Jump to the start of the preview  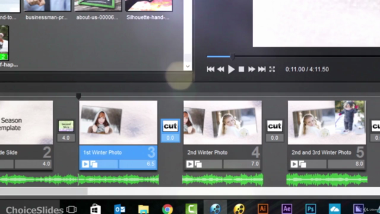pyautogui.click(x=210, y=70)
